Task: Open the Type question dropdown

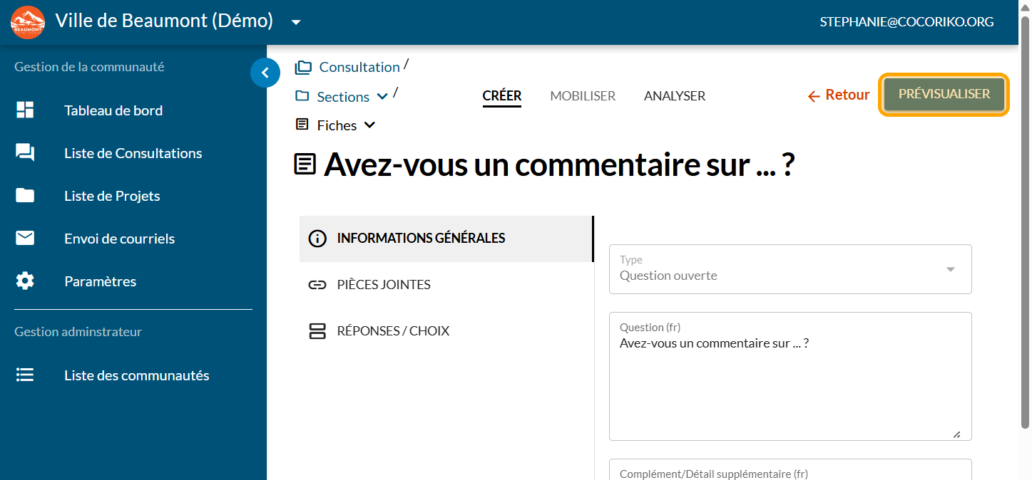Action: pyautogui.click(x=950, y=269)
